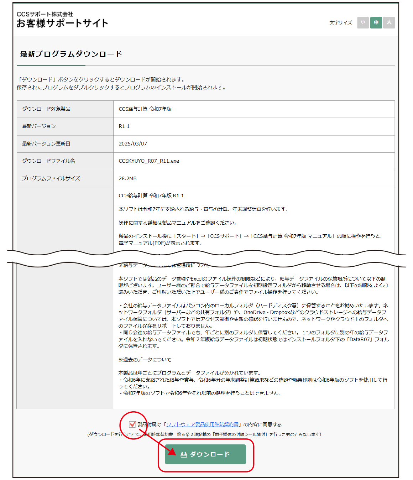Set the font size to large (大)
Screen dimensions: 413x480
389,22
